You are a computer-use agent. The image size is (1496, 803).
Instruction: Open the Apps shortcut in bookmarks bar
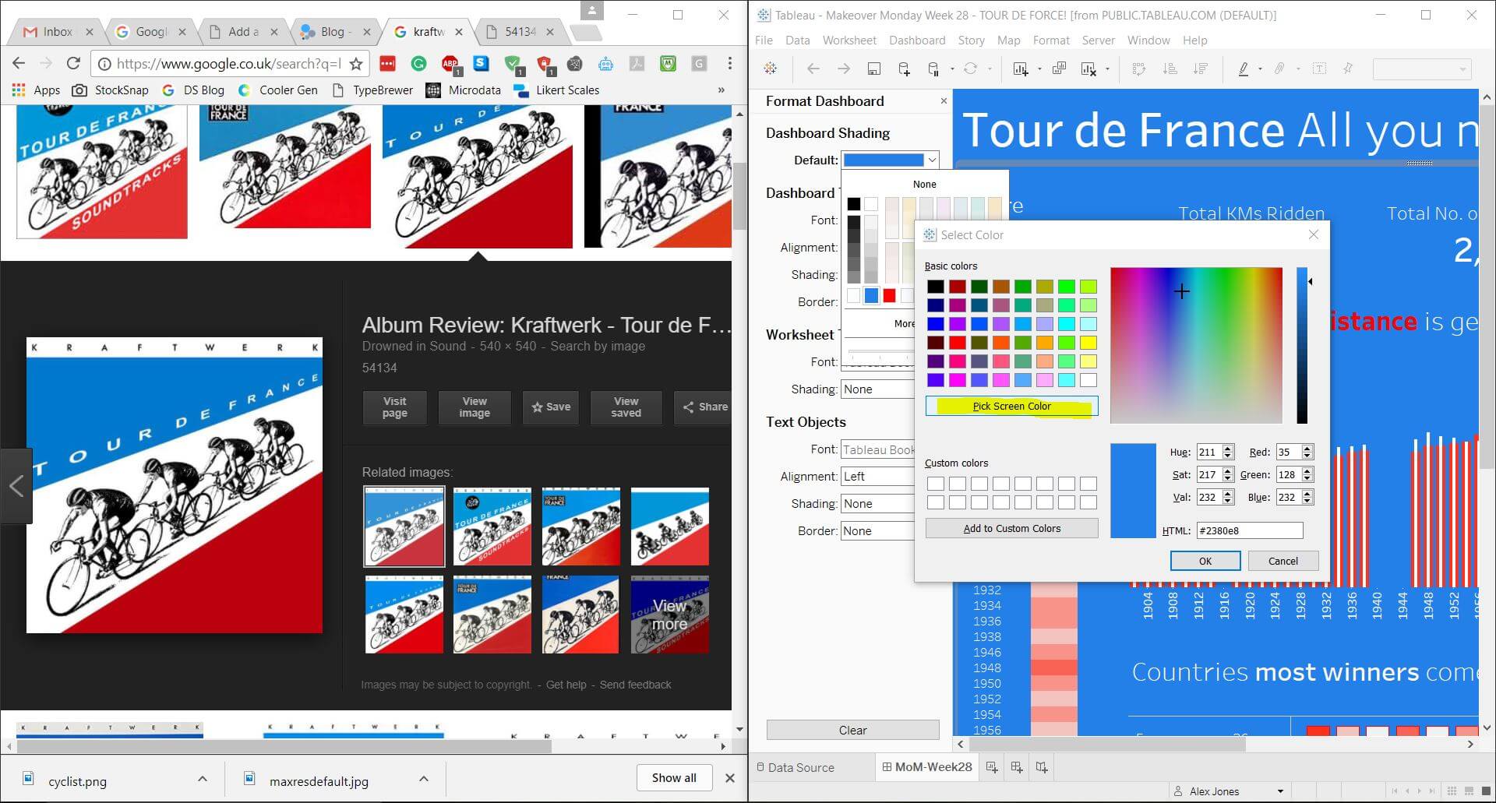(x=36, y=90)
